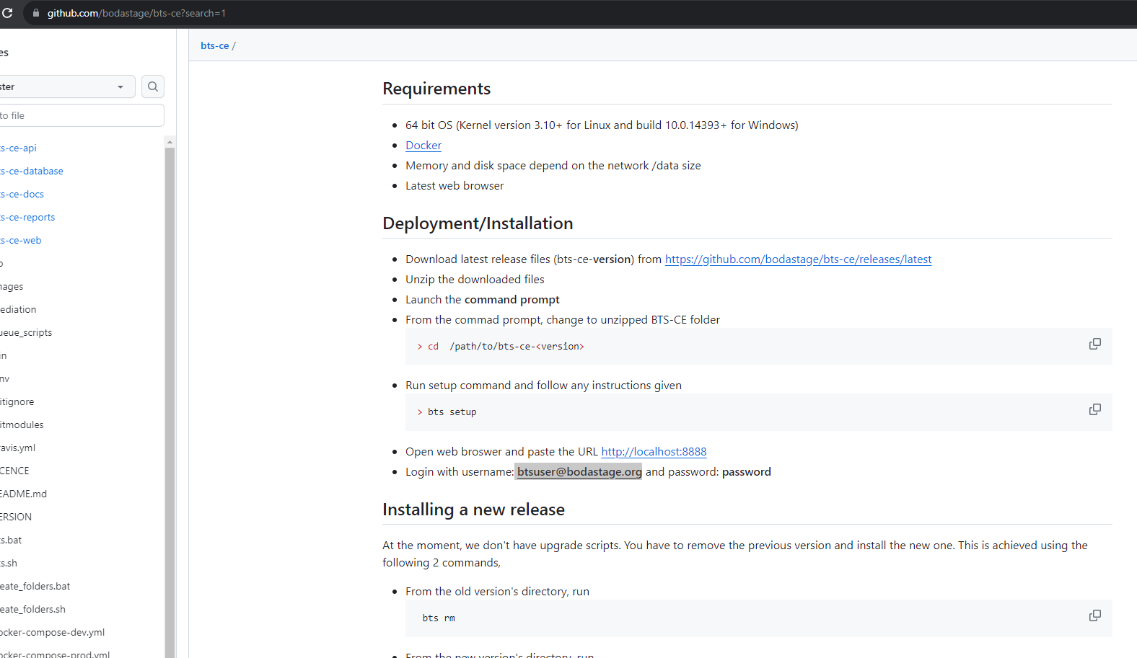Viewport: 1137px width, 658px height.
Task: Open the docker-compose-dev.yml file
Action: 52,632
